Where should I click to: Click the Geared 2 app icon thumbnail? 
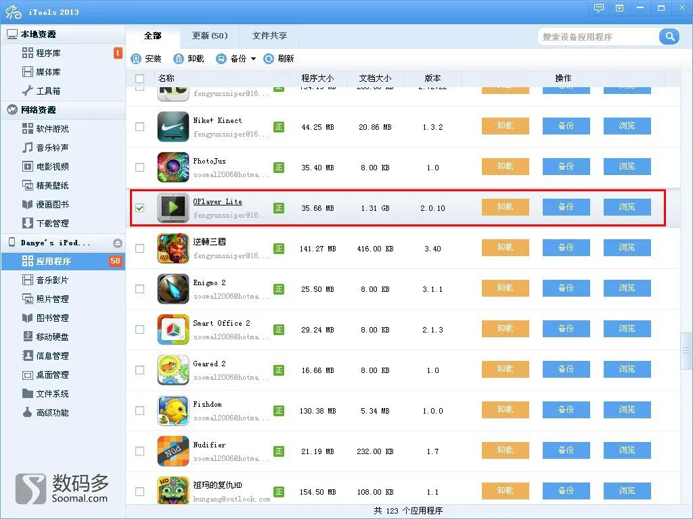(173, 370)
